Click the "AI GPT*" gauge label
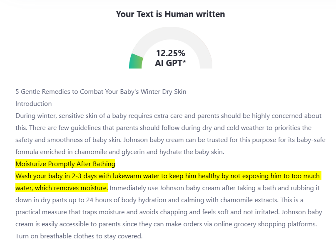The width and height of the screenshot is (336, 245). (170, 63)
